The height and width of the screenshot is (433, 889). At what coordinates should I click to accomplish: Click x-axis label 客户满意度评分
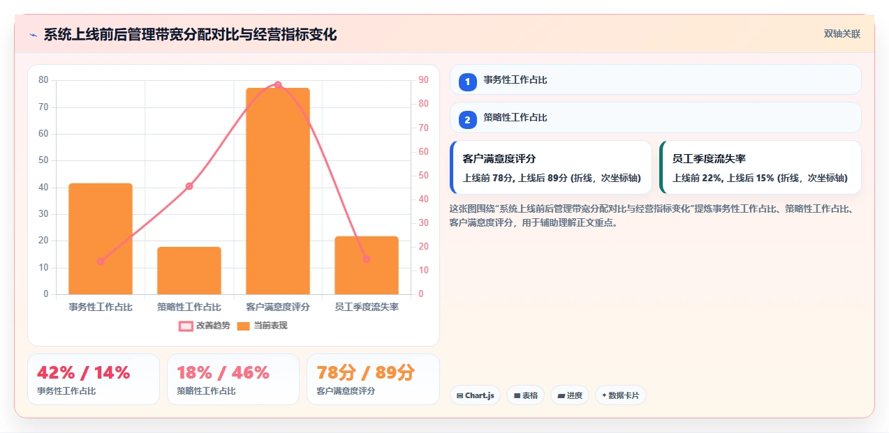click(278, 307)
